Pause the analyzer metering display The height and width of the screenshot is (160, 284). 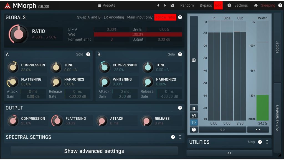coord(194,108)
